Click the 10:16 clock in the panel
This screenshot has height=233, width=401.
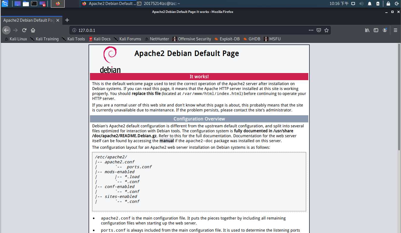point(339,4)
